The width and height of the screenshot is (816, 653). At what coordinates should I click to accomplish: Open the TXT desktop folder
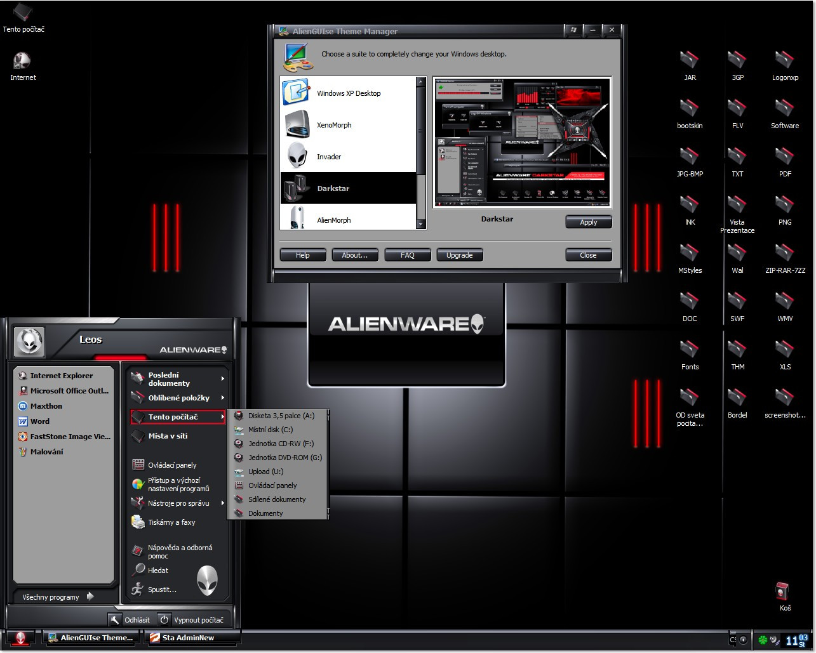point(737,162)
